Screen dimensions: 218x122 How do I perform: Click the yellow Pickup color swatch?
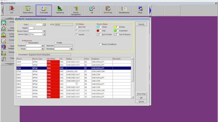[x=115, y=27]
